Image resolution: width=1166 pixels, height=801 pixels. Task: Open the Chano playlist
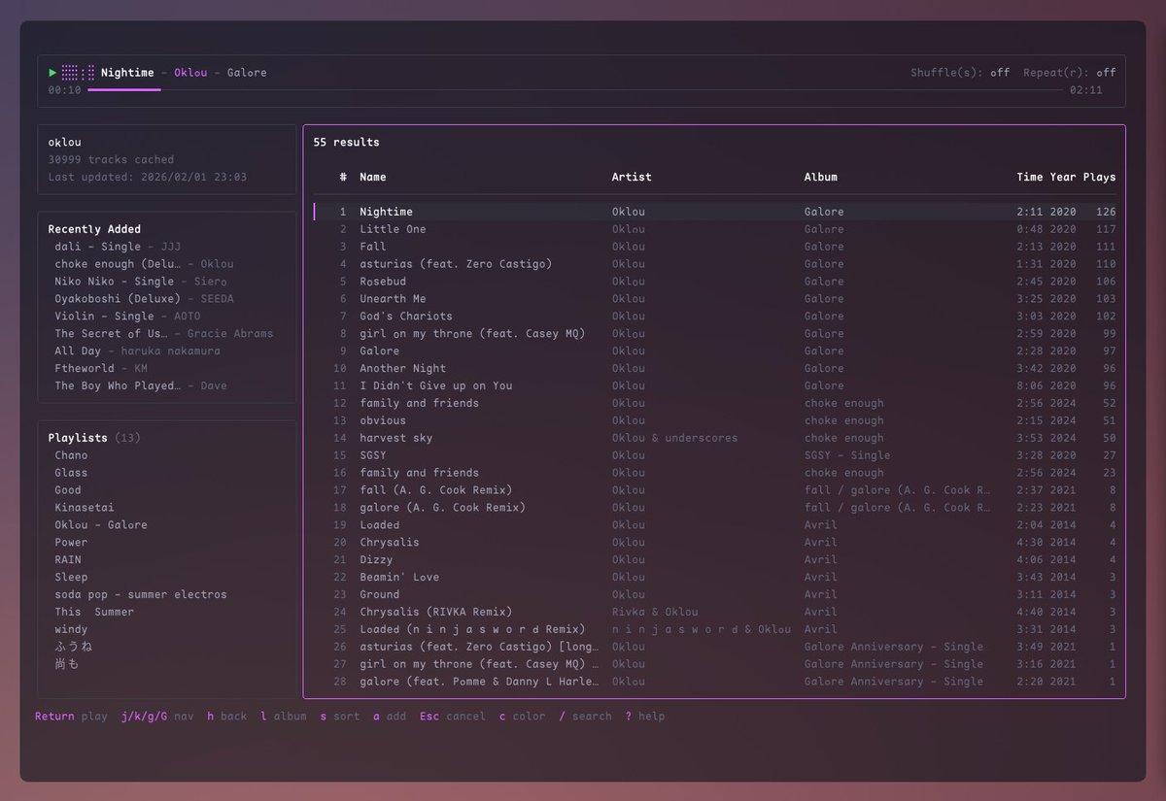71,455
